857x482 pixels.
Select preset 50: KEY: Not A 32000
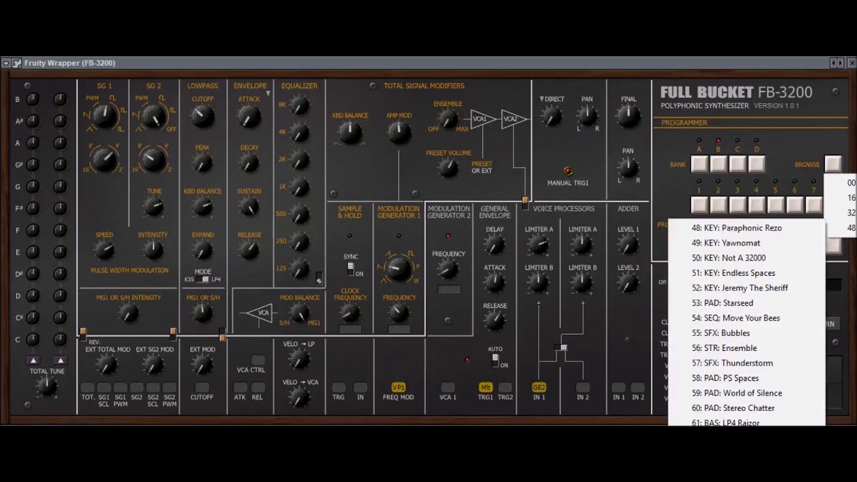[747, 258]
